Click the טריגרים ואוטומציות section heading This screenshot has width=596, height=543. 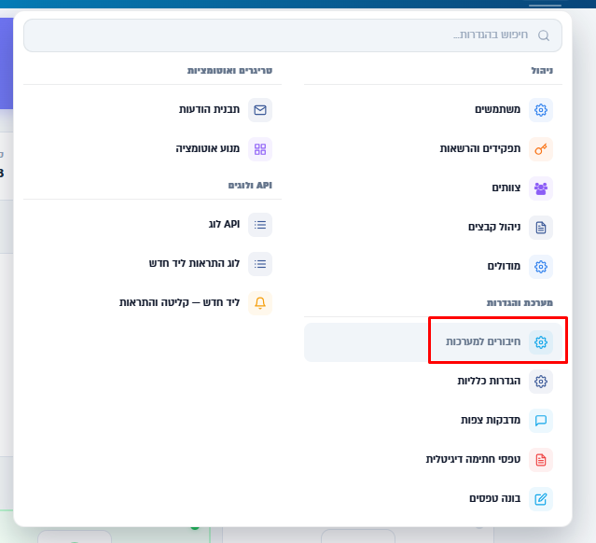click(x=229, y=71)
